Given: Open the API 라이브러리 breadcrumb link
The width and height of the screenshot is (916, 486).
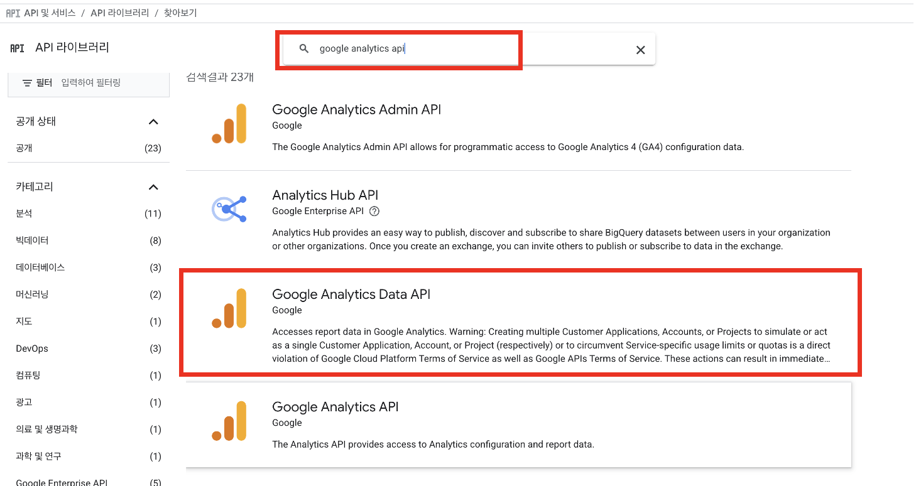Looking at the screenshot, I should pos(120,13).
